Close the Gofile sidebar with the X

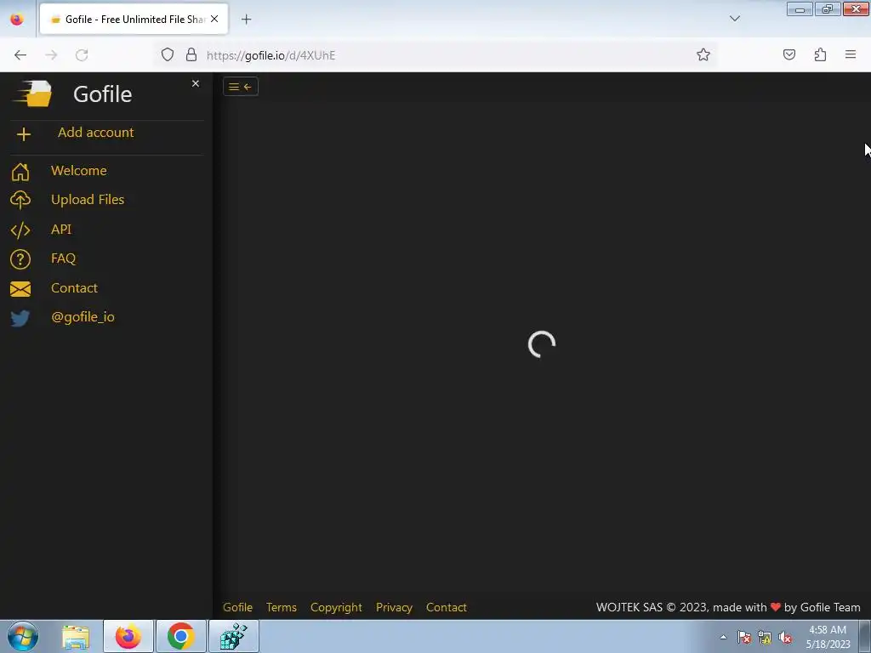click(x=196, y=83)
